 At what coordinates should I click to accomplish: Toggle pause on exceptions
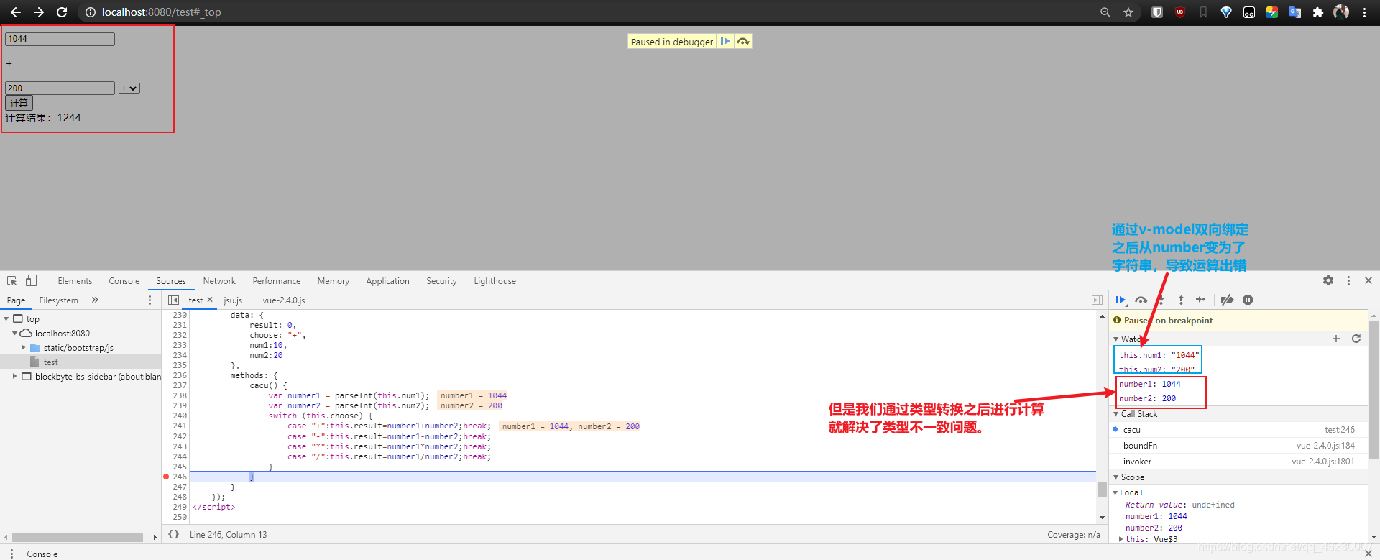(x=1248, y=300)
